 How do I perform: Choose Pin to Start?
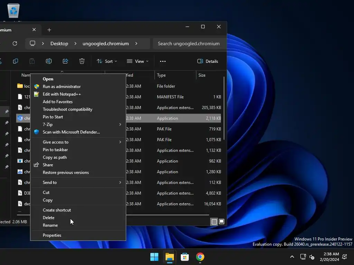pos(78,117)
